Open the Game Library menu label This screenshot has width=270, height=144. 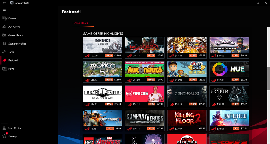pyautogui.click(x=16, y=35)
